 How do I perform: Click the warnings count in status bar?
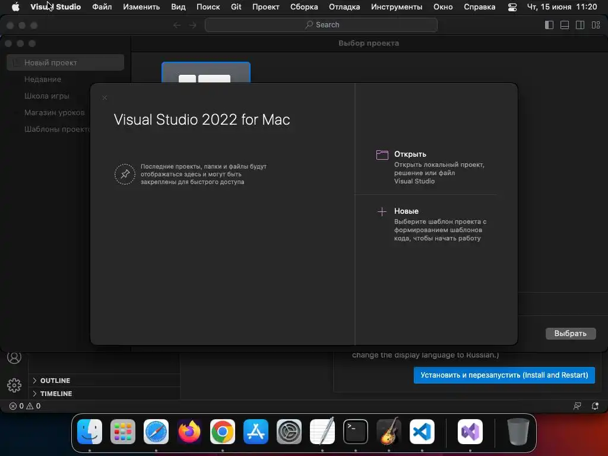33,406
